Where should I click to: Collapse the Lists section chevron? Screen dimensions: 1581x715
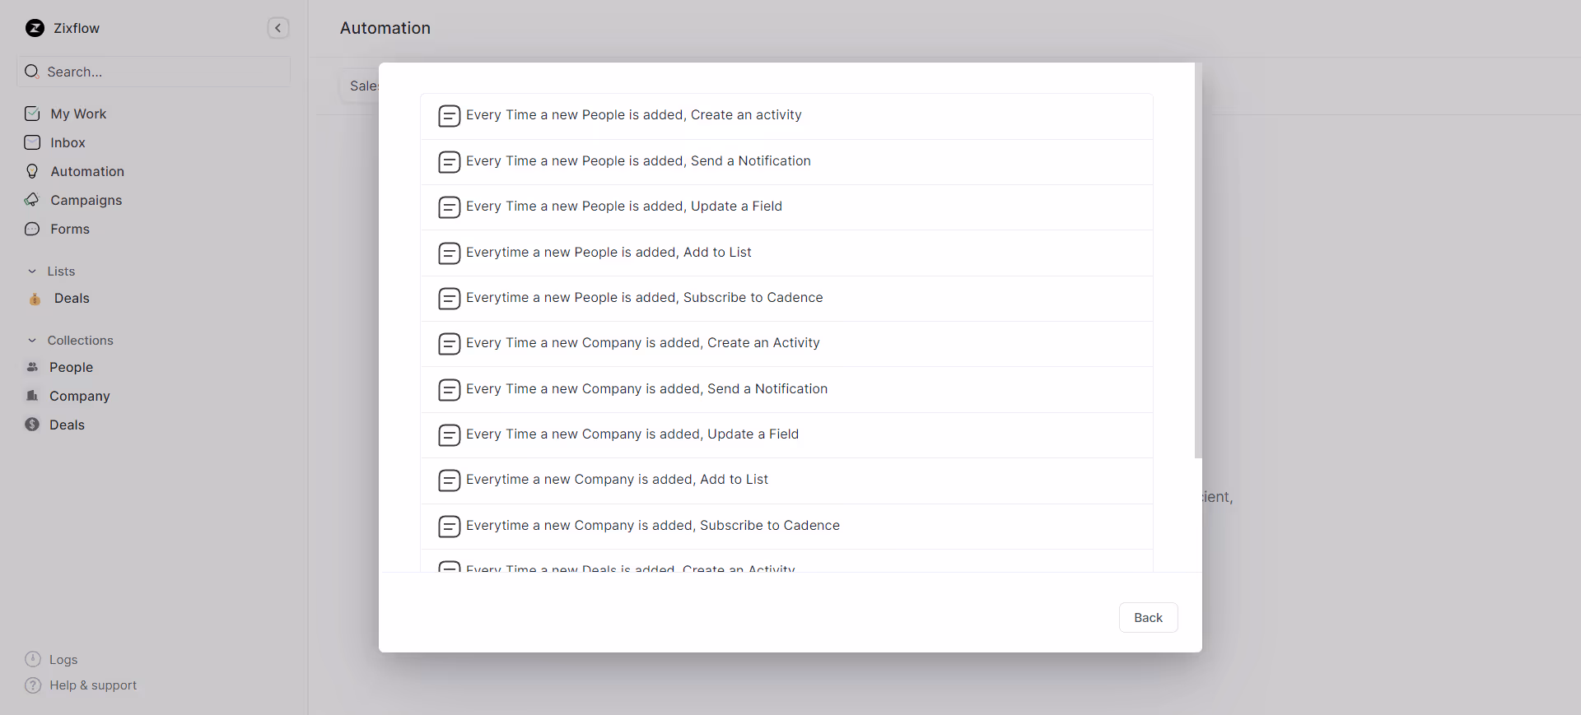(32, 272)
